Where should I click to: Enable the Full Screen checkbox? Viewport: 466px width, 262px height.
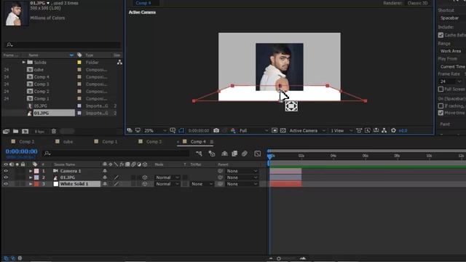pos(441,89)
